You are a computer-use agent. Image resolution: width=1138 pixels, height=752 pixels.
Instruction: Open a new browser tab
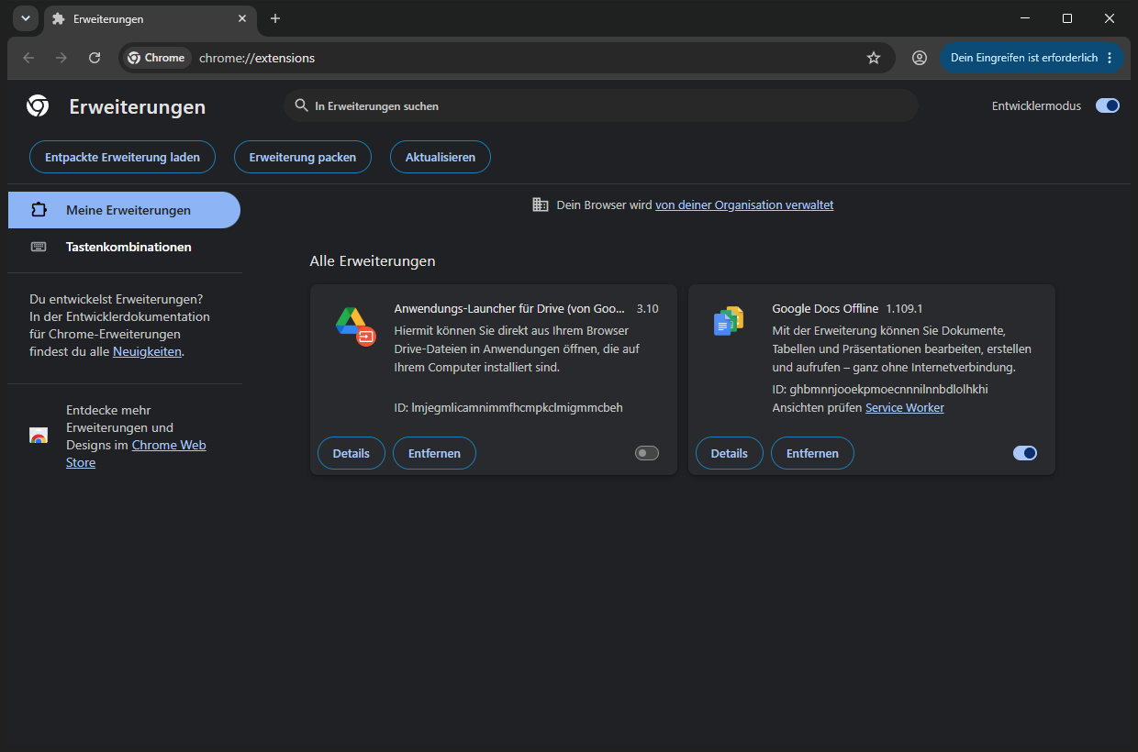point(275,18)
